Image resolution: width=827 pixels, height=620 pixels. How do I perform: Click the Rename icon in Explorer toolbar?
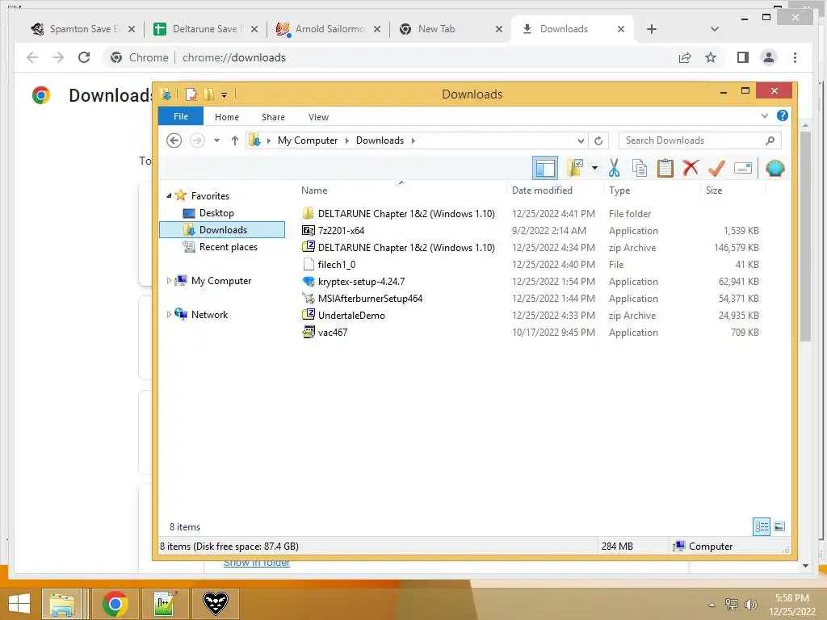pyautogui.click(x=743, y=168)
